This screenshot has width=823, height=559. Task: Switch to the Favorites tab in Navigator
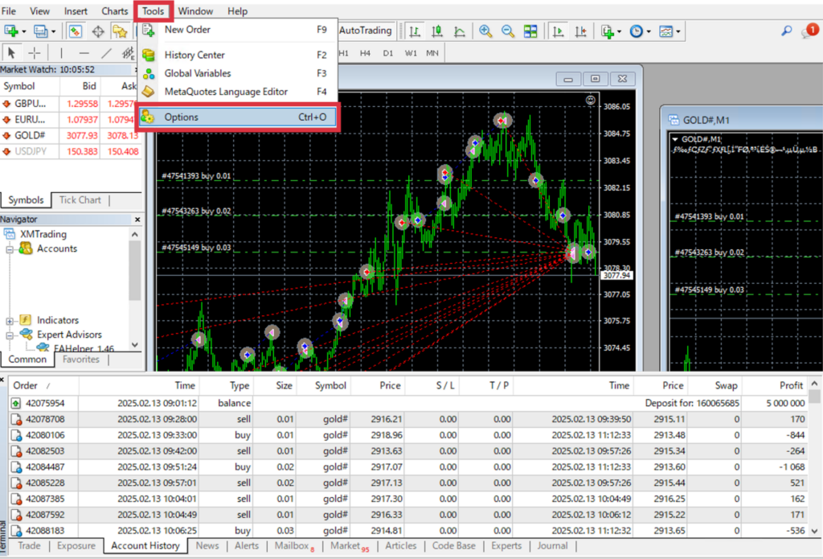(x=81, y=360)
